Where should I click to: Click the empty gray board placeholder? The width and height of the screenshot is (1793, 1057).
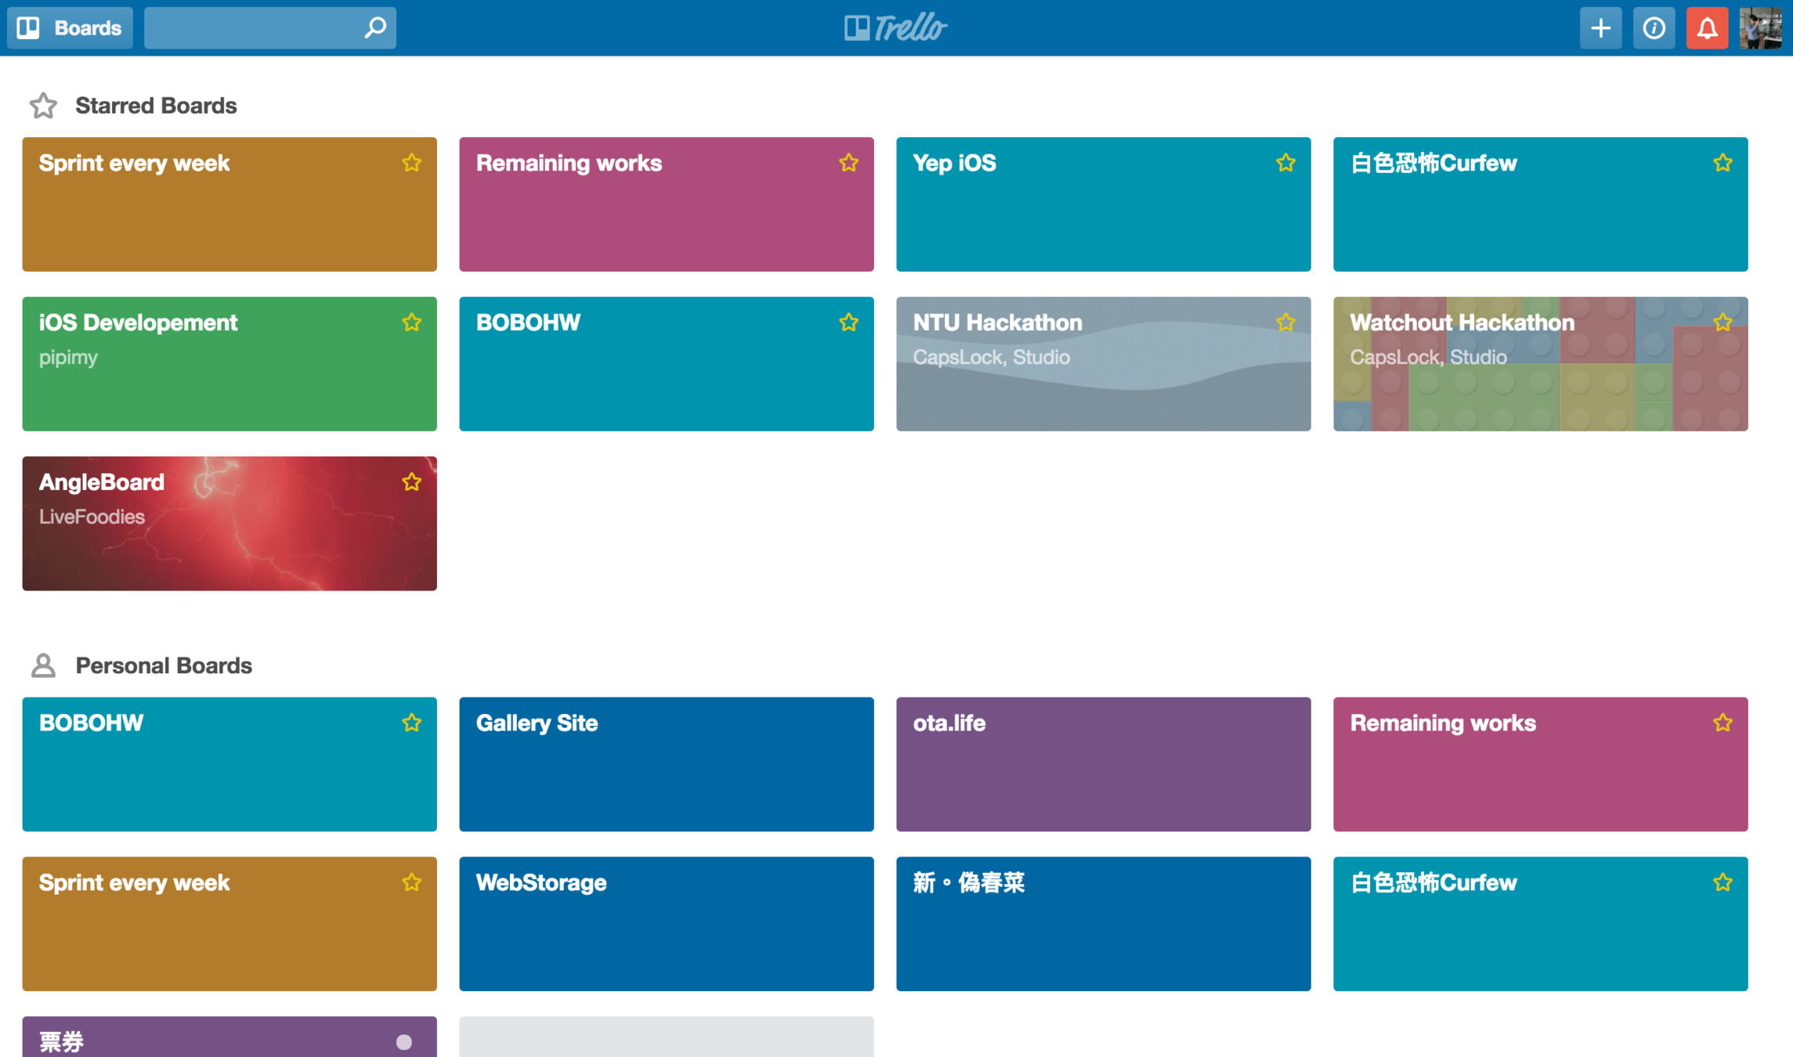point(666,1038)
